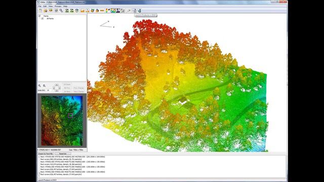
Task: Click the purple rectangle on the overview map
Action: pyautogui.click(x=70, y=116)
